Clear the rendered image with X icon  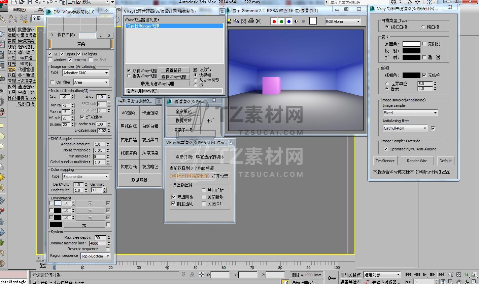258,21
